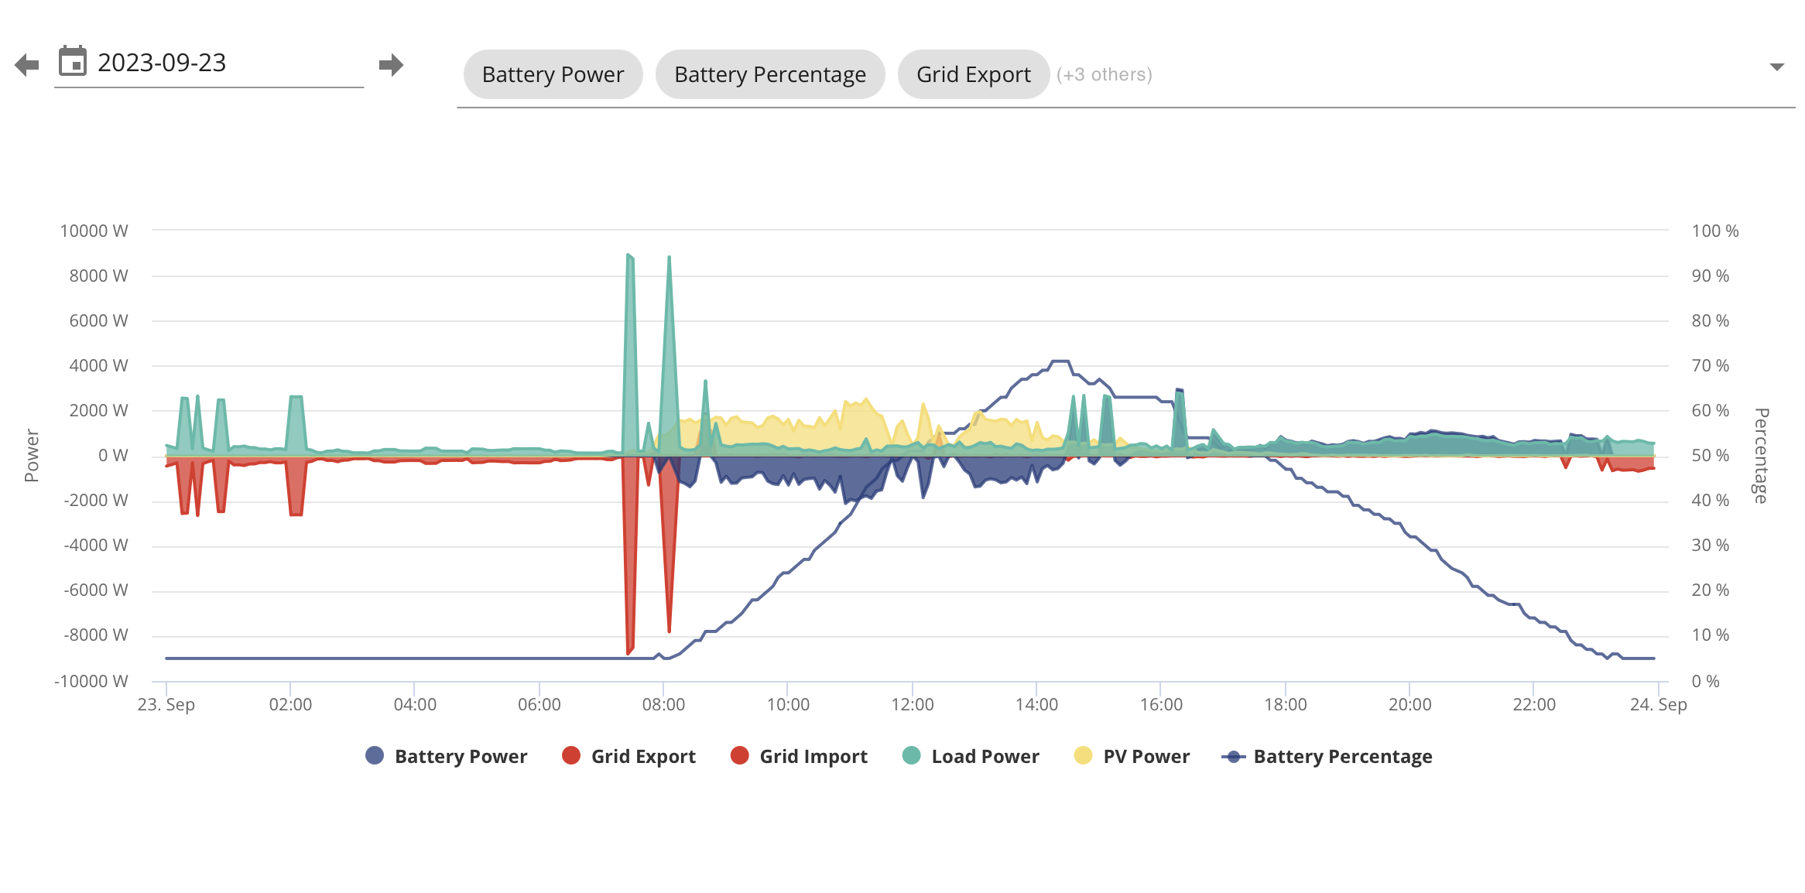Click the Battery Power legend dot

pyautogui.click(x=375, y=756)
